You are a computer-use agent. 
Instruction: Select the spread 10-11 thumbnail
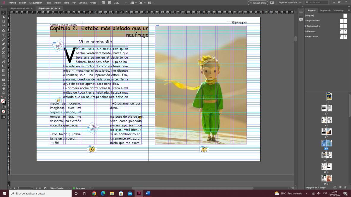tap(326, 155)
